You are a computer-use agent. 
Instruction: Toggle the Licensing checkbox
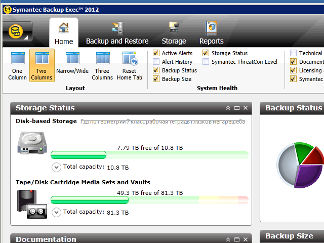coord(294,70)
